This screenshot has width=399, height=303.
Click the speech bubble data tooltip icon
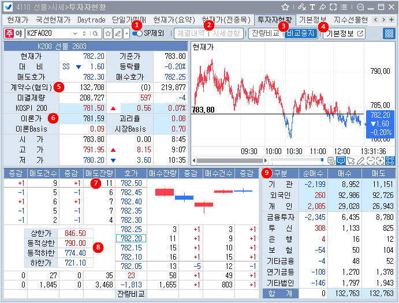pyautogui.click(x=341, y=160)
